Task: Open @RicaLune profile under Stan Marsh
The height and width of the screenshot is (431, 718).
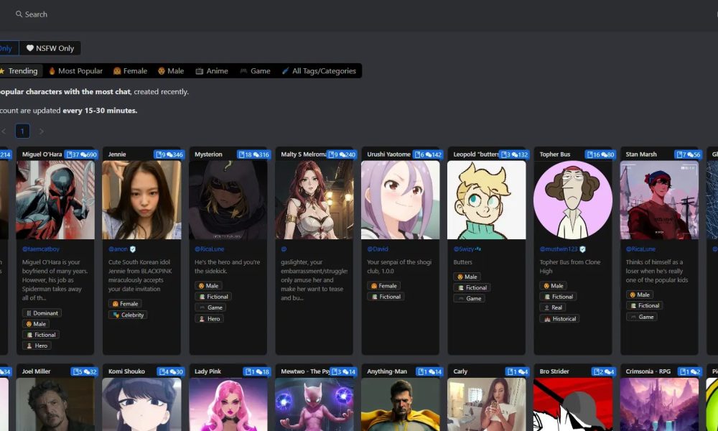Action: click(640, 249)
